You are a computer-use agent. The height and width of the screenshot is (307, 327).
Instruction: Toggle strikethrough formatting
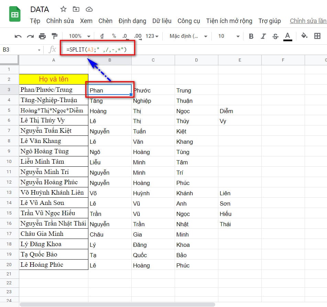coord(275,36)
